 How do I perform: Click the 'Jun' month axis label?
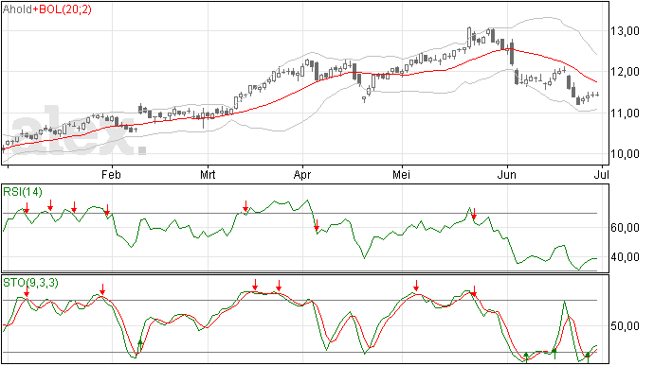507,174
